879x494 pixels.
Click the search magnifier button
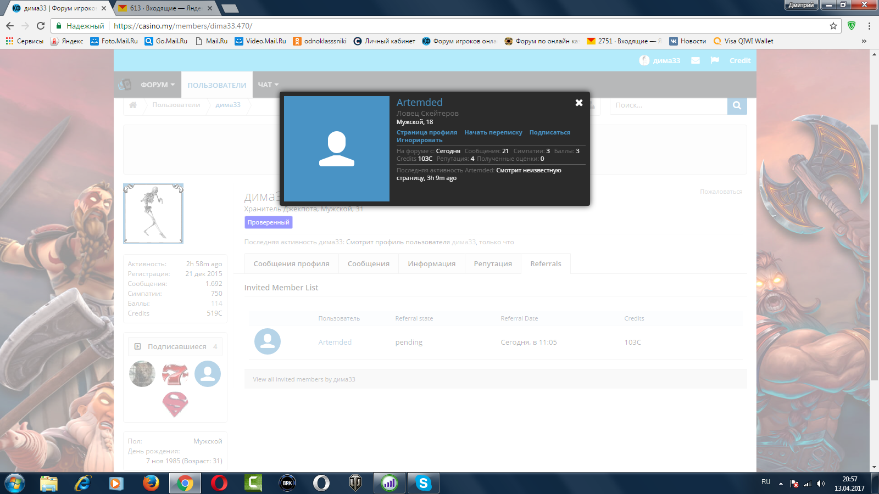coord(737,105)
